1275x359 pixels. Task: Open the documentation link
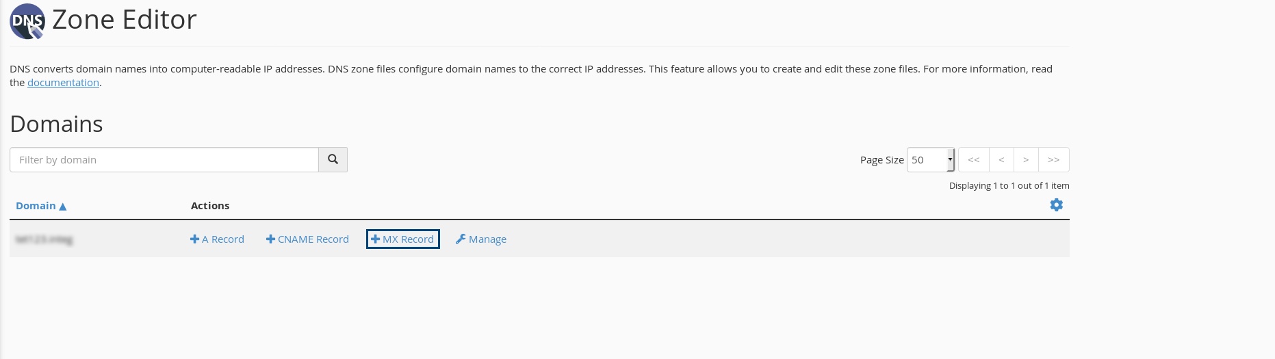pos(63,83)
